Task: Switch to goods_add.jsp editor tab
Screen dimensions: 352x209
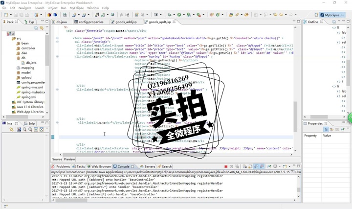Action: [124, 22]
